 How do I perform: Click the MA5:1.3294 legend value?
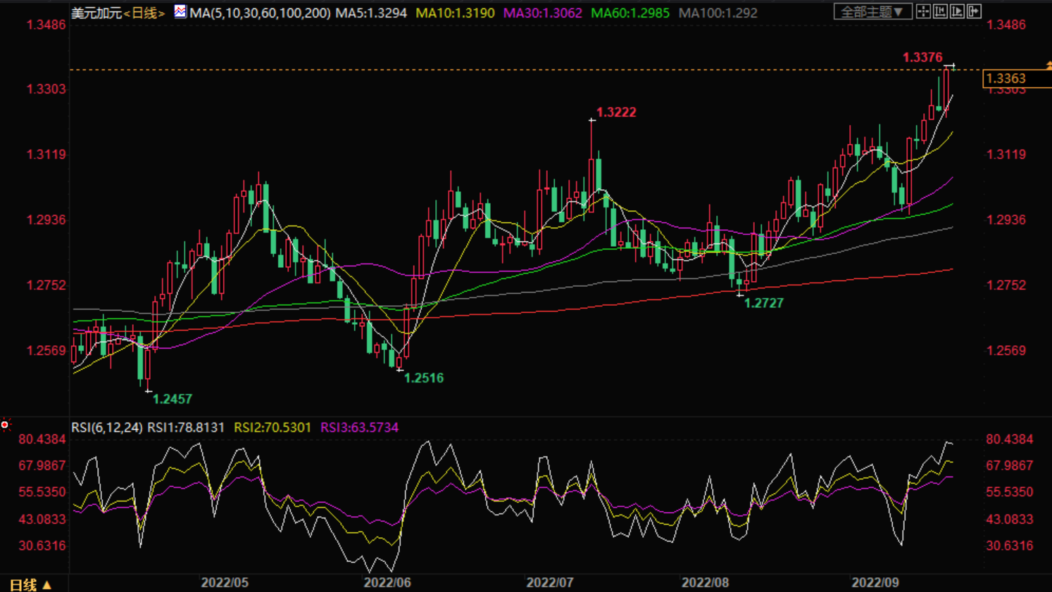click(371, 13)
